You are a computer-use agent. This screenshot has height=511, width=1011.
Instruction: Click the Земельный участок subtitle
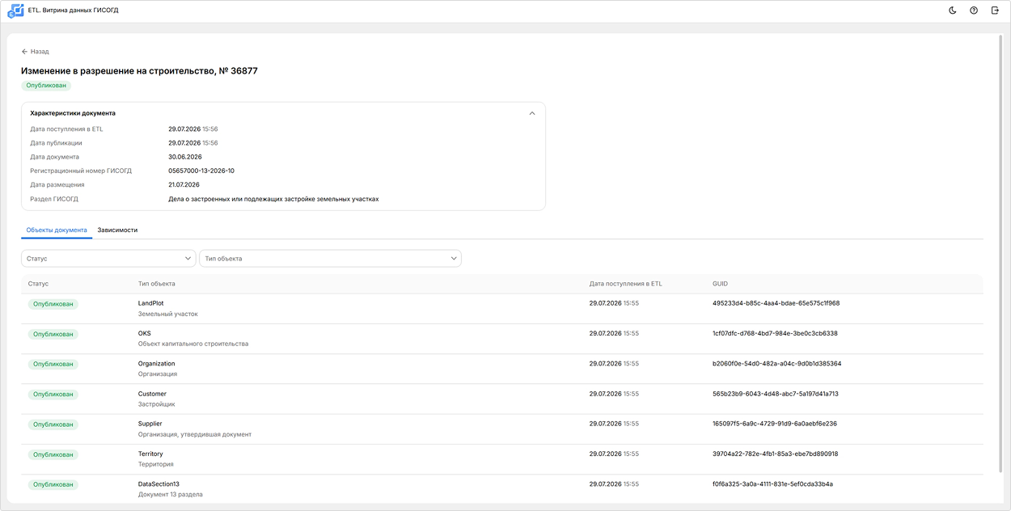click(x=168, y=314)
